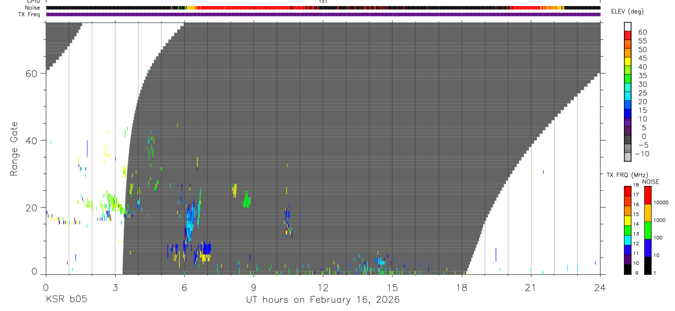Click the CPID value '151' above the plot
This screenshot has height=311, width=675.
pos(323,2)
